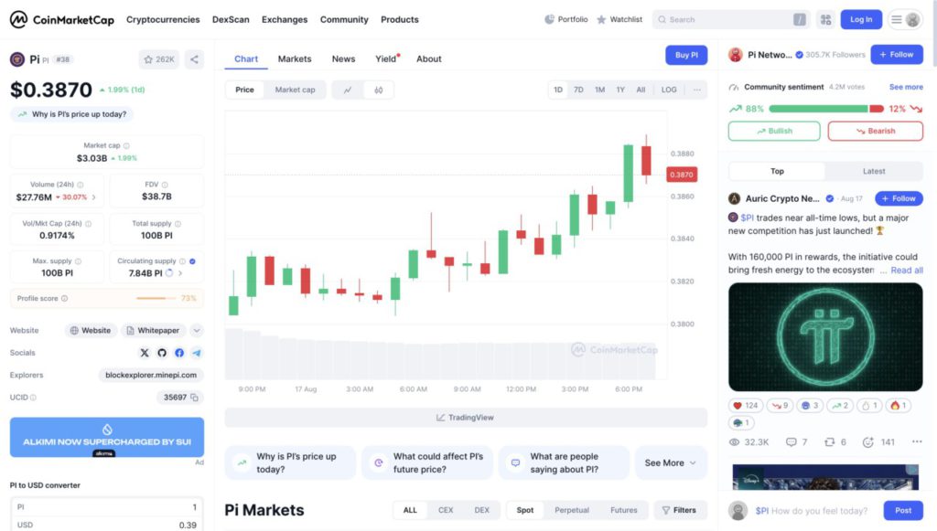Click the share icon beside Pi
937x531 pixels.
pos(194,59)
